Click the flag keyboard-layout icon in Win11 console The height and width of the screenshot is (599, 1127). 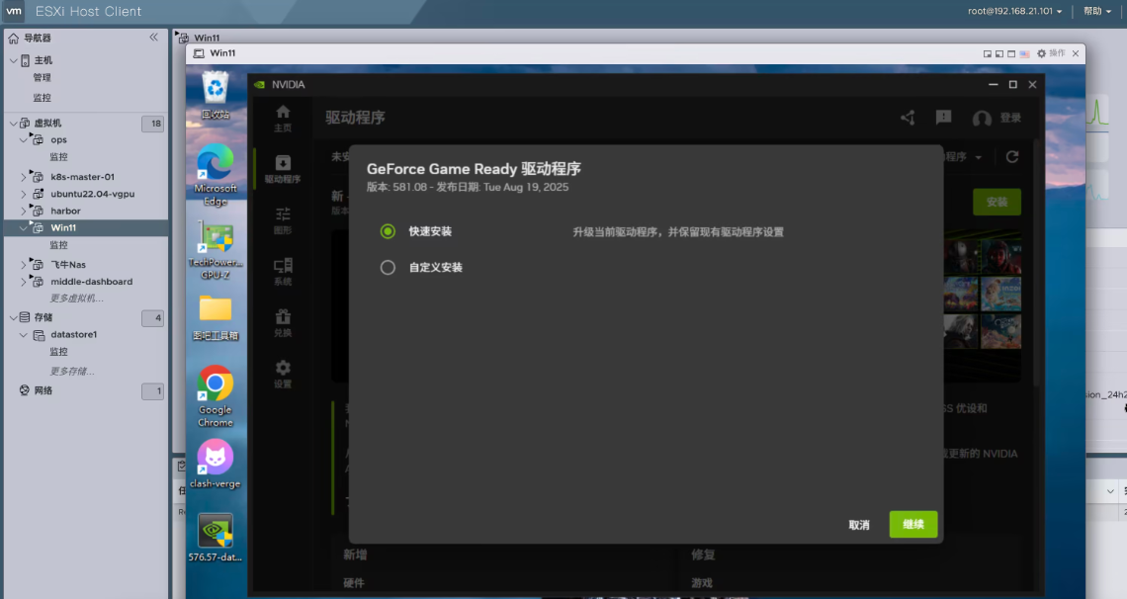(1024, 53)
